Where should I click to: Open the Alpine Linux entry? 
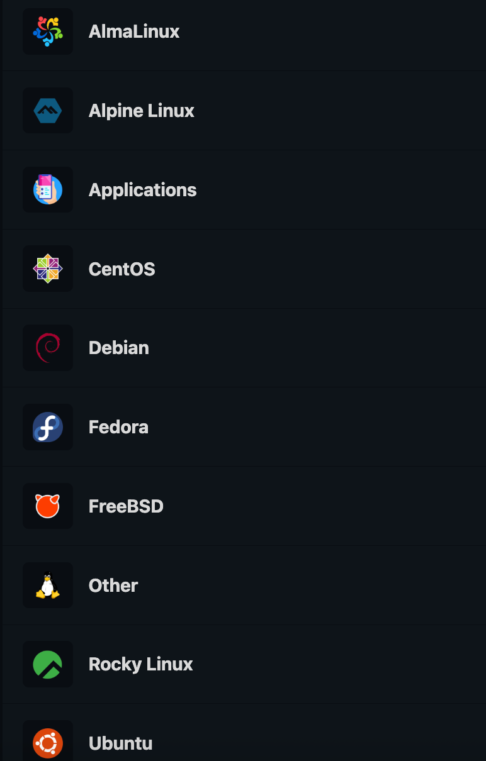142,111
